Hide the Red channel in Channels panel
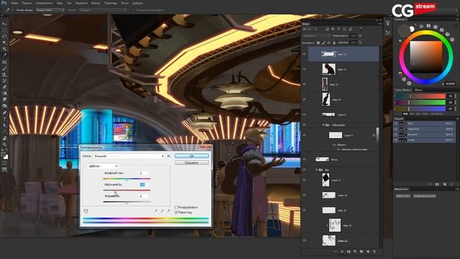Screen dimensions: 460x259 pyautogui.click(x=395, y=129)
